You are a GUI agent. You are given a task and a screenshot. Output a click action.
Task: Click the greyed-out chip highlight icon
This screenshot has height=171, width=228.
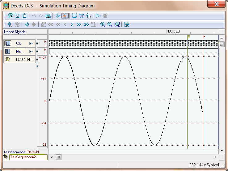[17, 24]
